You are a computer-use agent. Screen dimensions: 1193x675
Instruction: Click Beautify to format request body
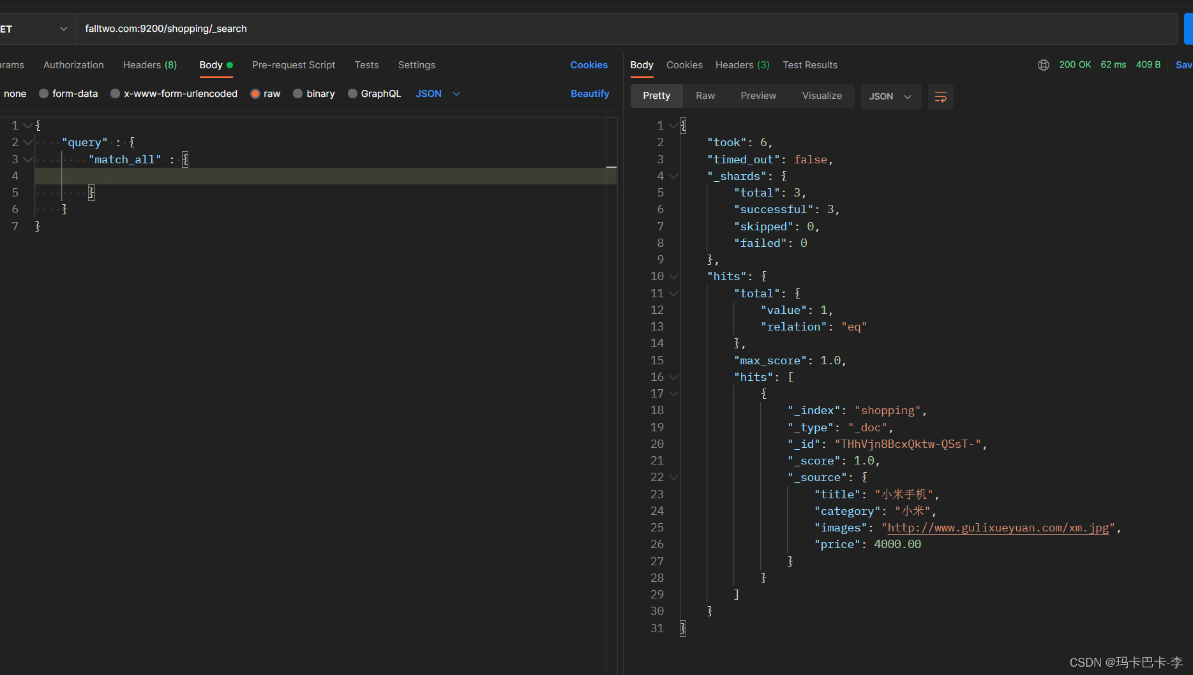(590, 94)
